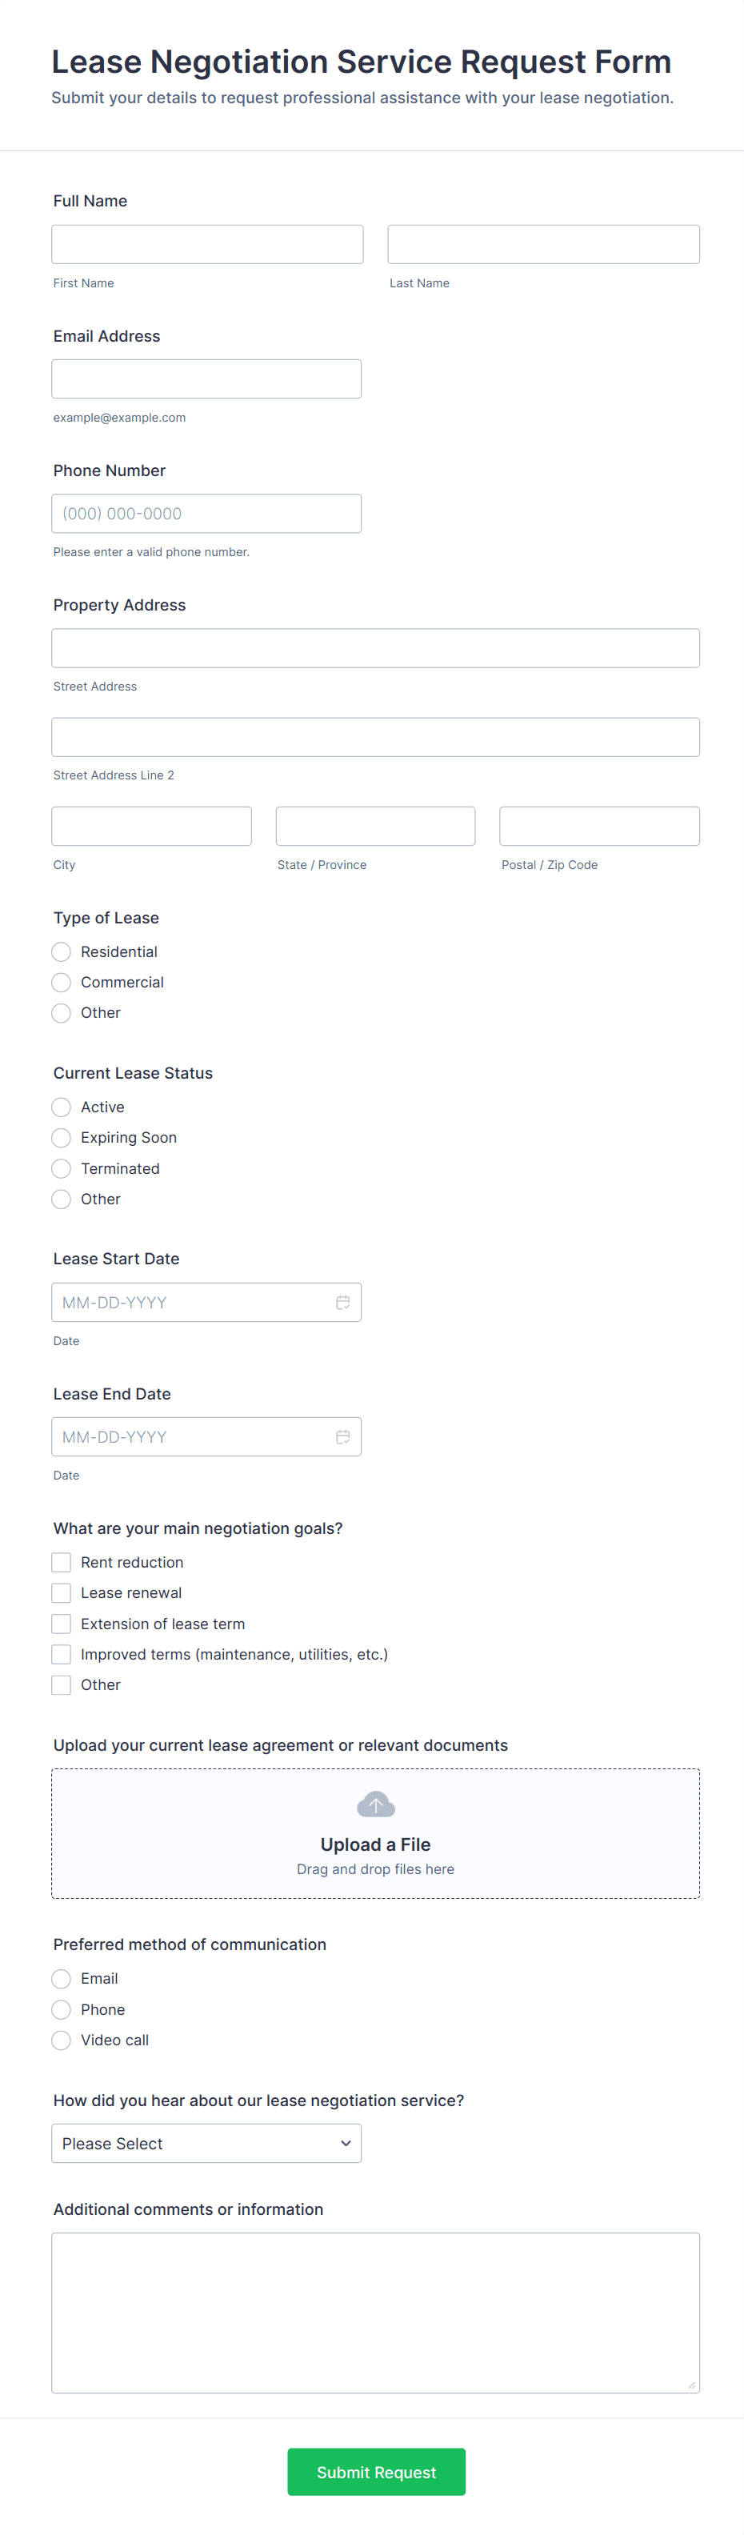
Task: Click the Submit Request button
Action: 376,2472
